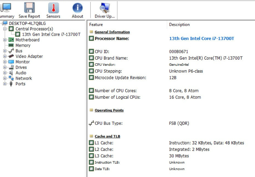Image resolution: width=255 pixels, height=177 pixels.
Task: Click the Cache and TLB section heading
Action: click(107, 136)
